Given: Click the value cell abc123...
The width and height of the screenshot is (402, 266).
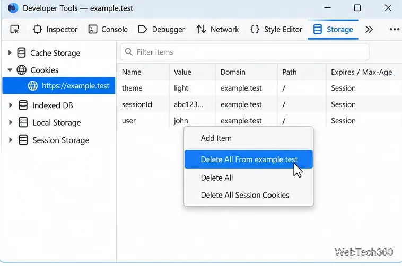Looking at the screenshot, I should click(188, 104).
